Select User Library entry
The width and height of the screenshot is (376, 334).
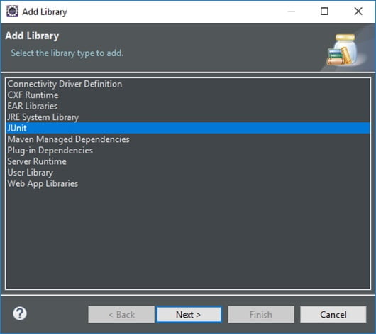pos(188,173)
